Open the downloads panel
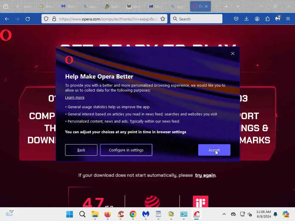Screen dimensions: 295x221 pos(247,19)
